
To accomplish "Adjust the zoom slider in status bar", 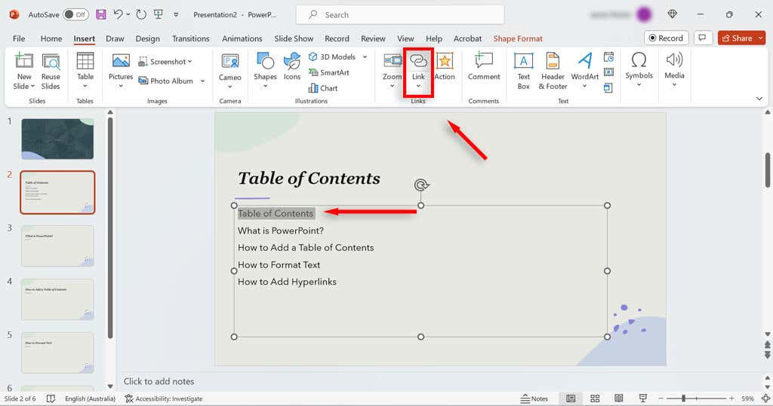I will pos(684,398).
